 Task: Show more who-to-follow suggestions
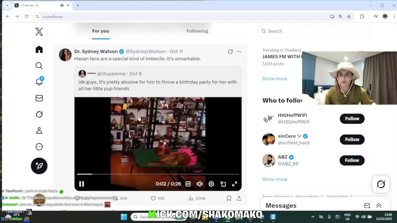tap(275, 179)
